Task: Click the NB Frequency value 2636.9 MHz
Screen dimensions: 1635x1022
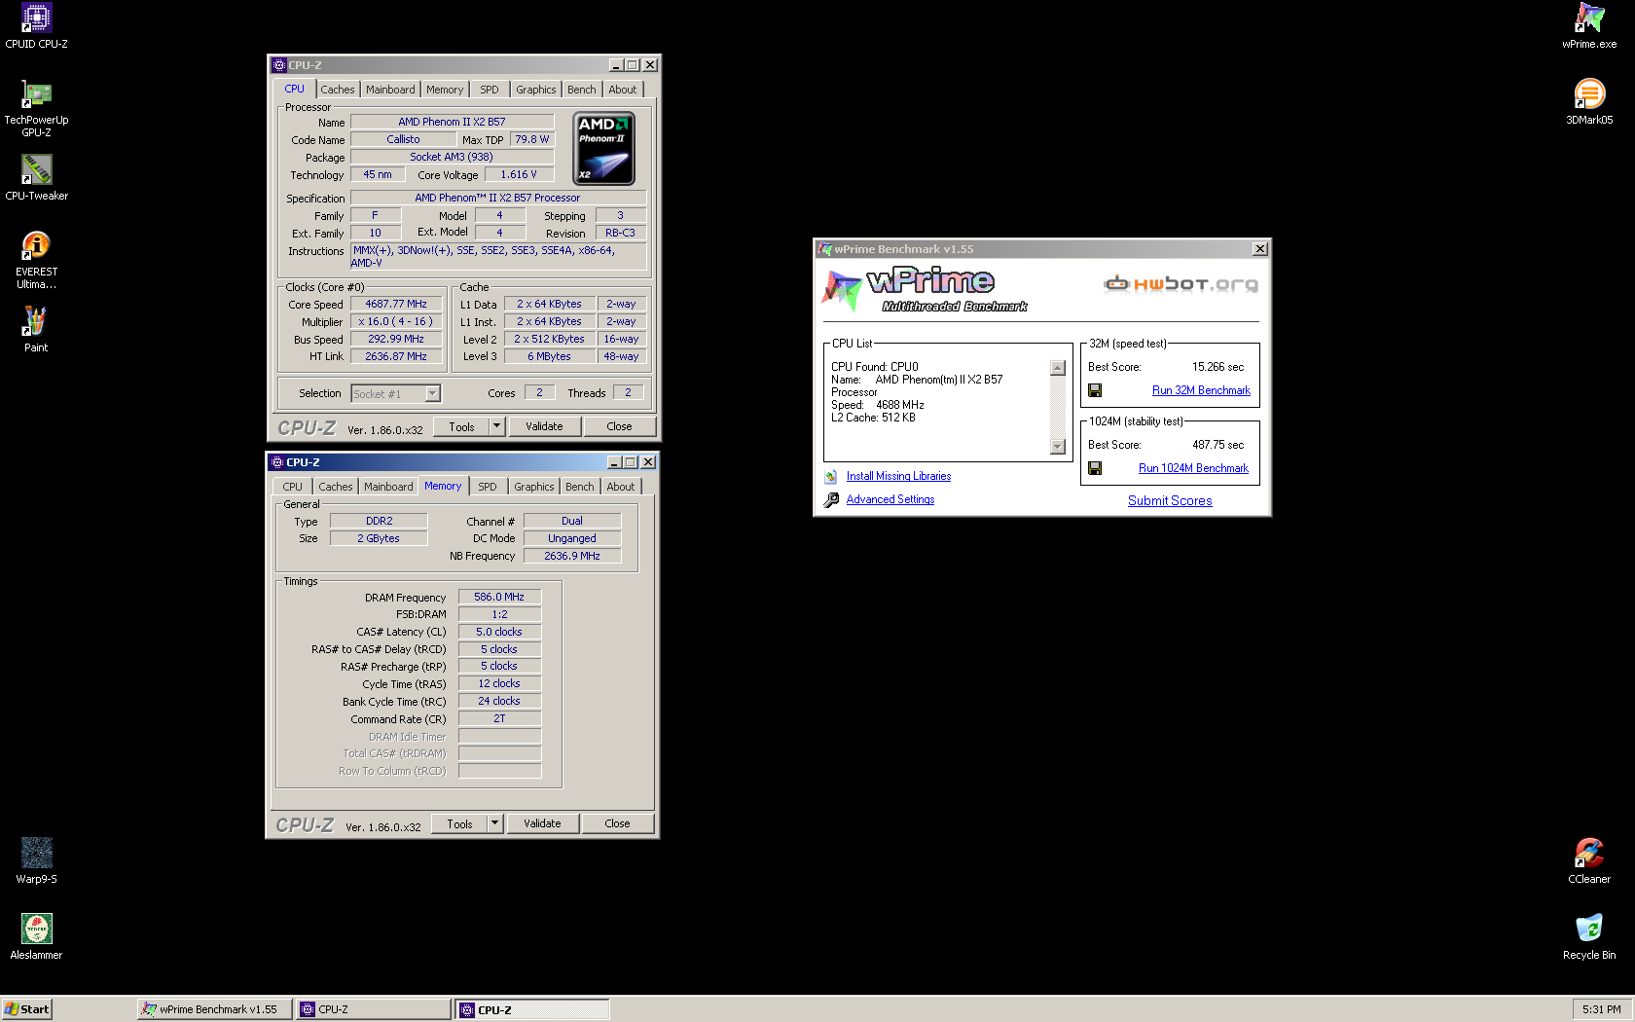Action: (x=572, y=556)
